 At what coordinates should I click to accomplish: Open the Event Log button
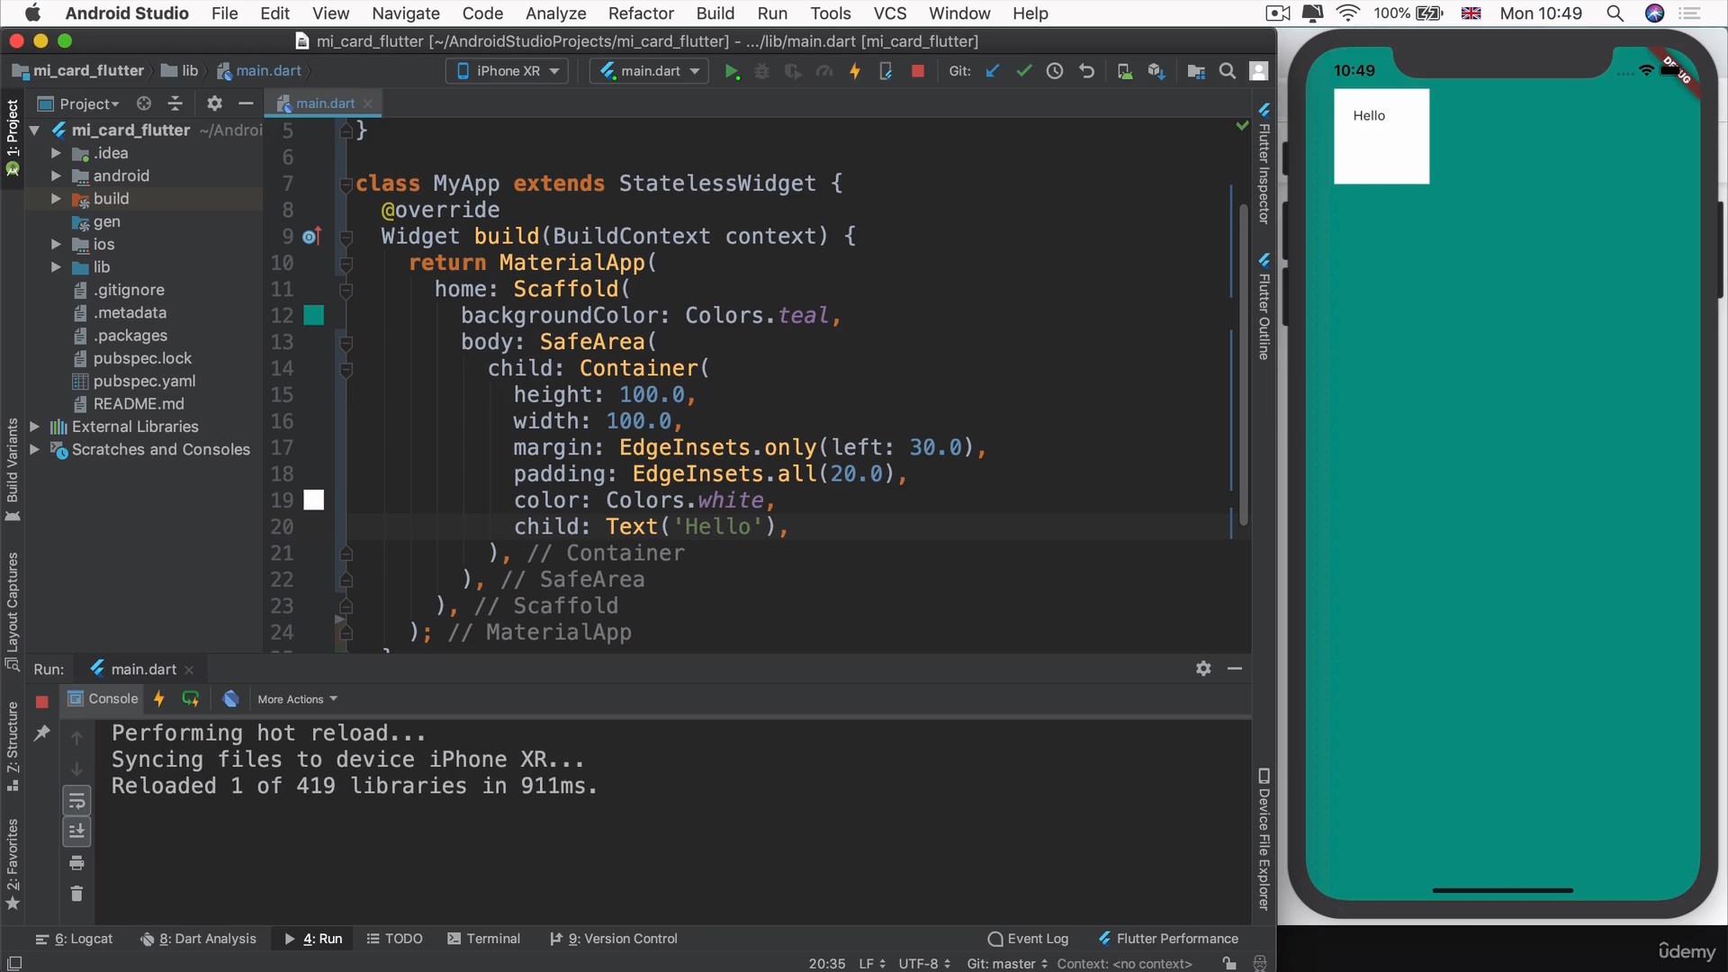tap(1028, 939)
